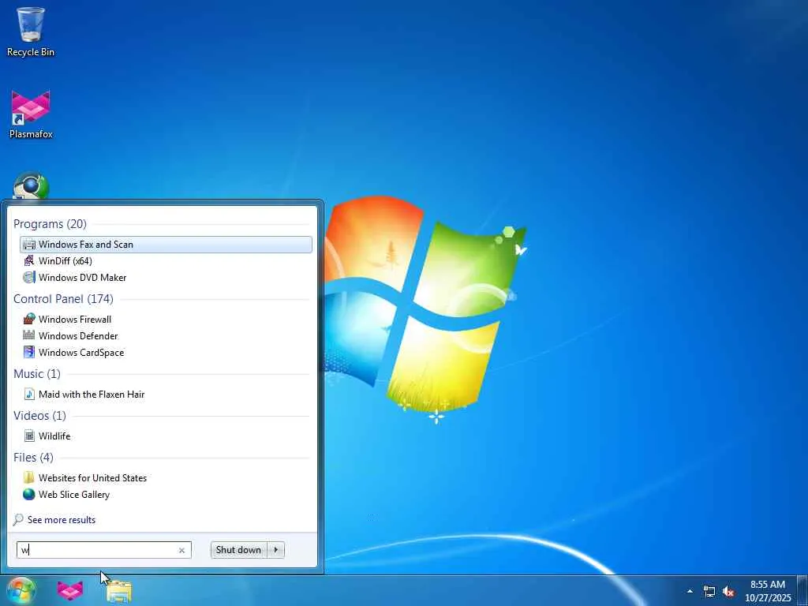Click the Windows Fax and Scan icon

(29, 245)
